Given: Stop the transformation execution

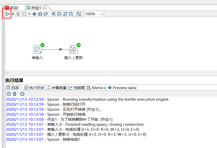Looking at the screenshot, I should (x=24, y=14).
